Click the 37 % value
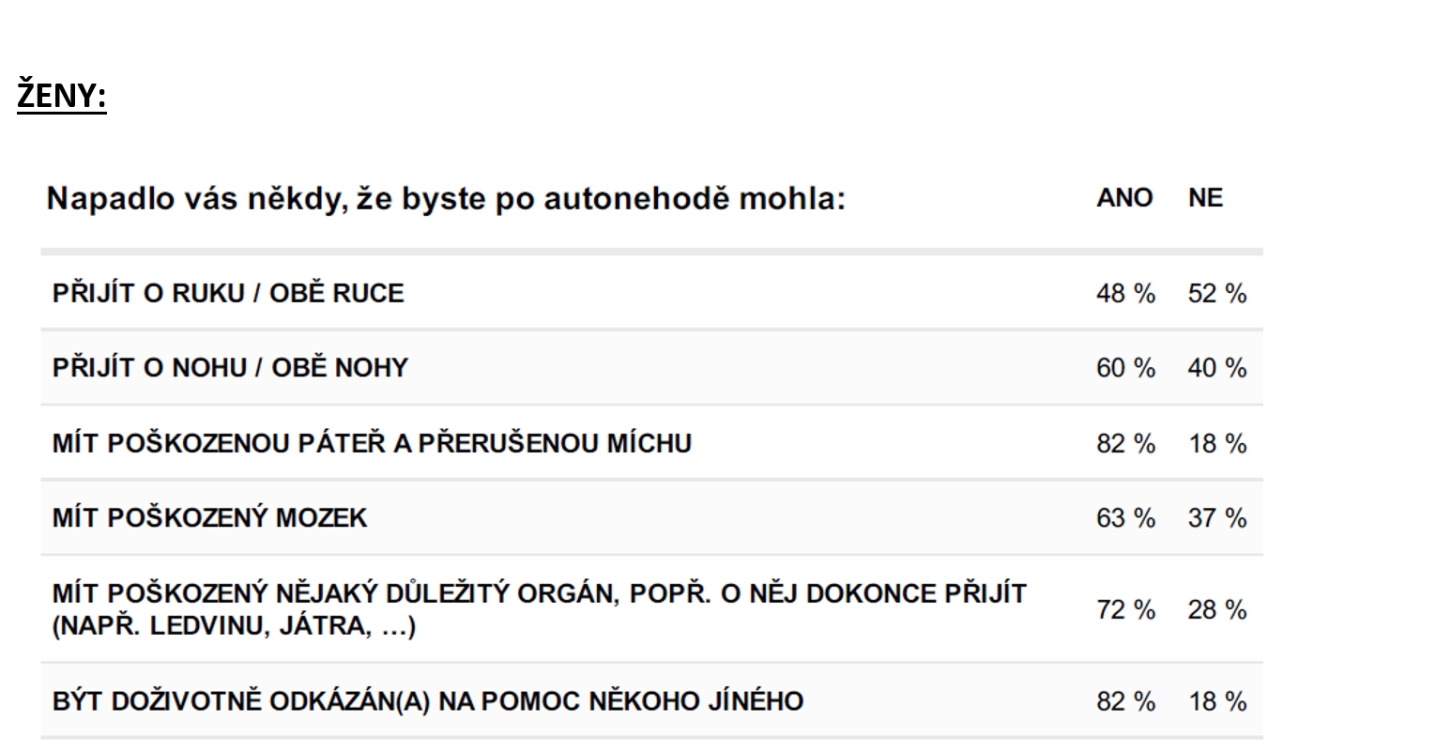 point(1217,518)
